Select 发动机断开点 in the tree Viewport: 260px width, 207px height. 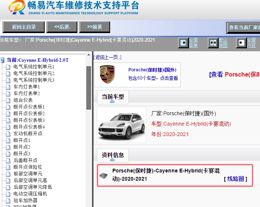[x=28, y=133]
